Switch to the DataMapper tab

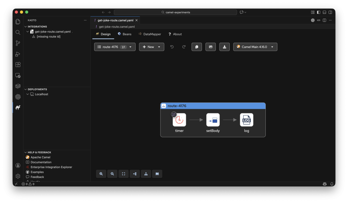pos(150,34)
